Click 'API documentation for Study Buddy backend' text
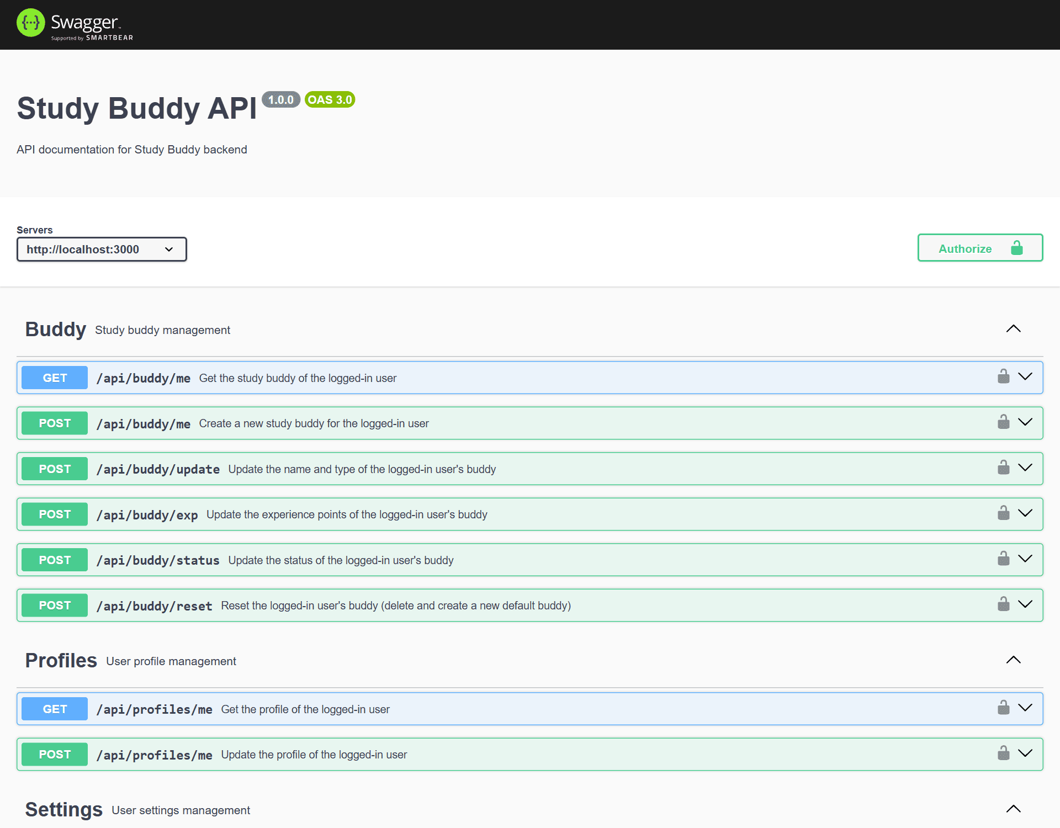 (x=132, y=150)
